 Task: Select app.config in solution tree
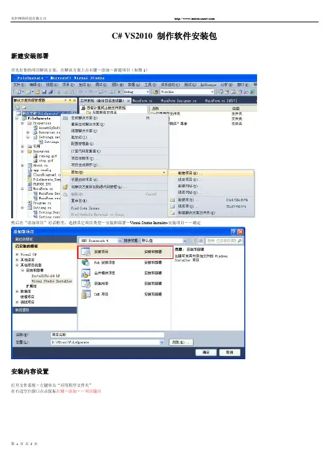(42, 170)
